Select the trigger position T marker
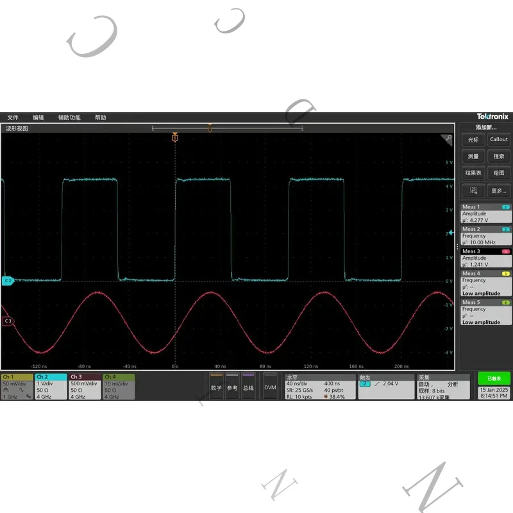This screenshot has width=513, height=513. (x=175, y=137)
